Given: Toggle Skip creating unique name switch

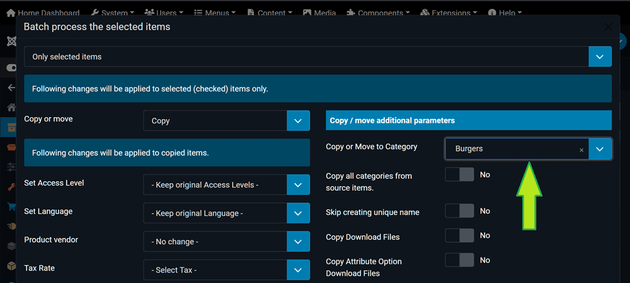Looking at the screenshot, I should (459, 211).
